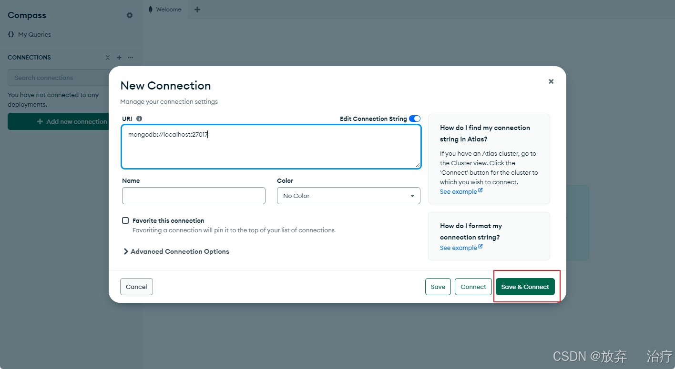
Task: Click the New Connection heading
Action: 165,86
